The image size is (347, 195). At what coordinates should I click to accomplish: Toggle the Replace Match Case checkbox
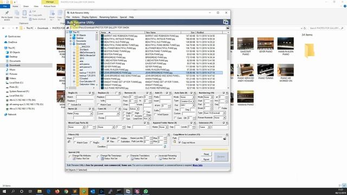point(99,105)
